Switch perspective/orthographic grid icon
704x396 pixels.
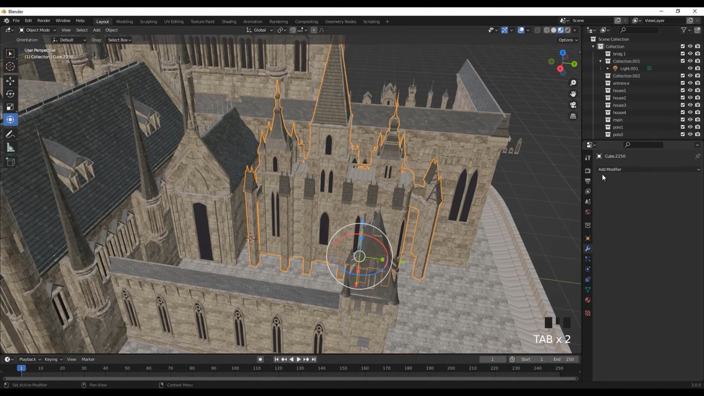coord(573,116)
